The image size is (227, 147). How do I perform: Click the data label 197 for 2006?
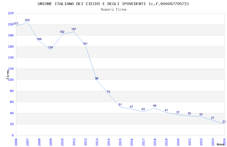point(16,24)
